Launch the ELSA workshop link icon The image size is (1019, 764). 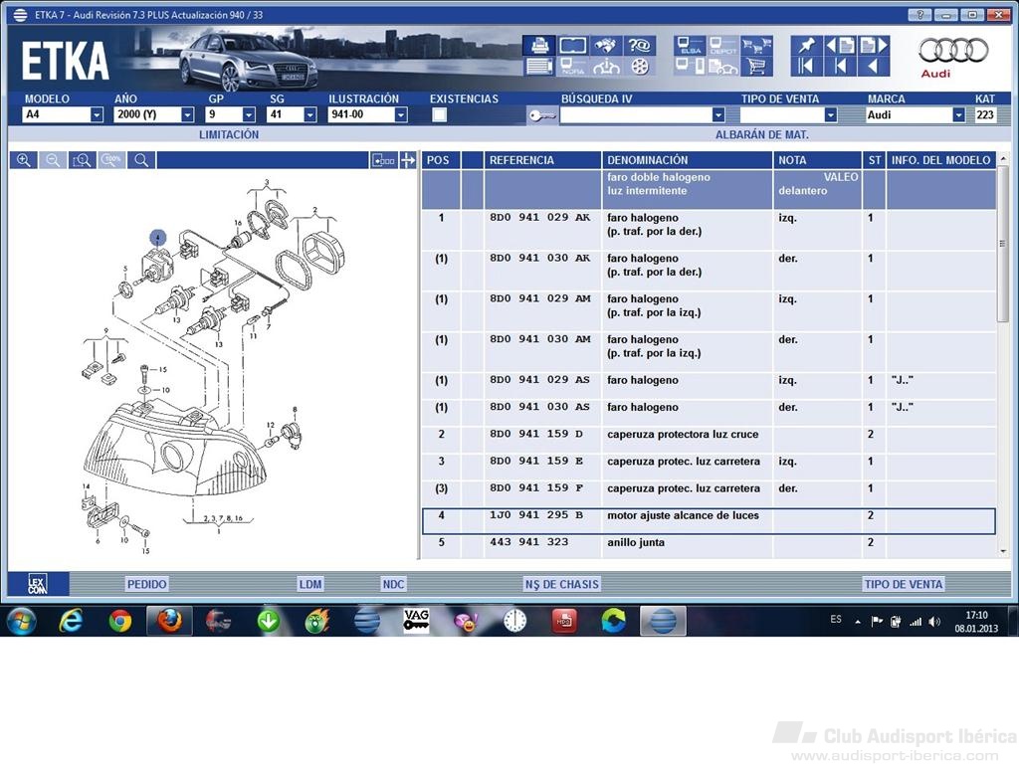689,46
